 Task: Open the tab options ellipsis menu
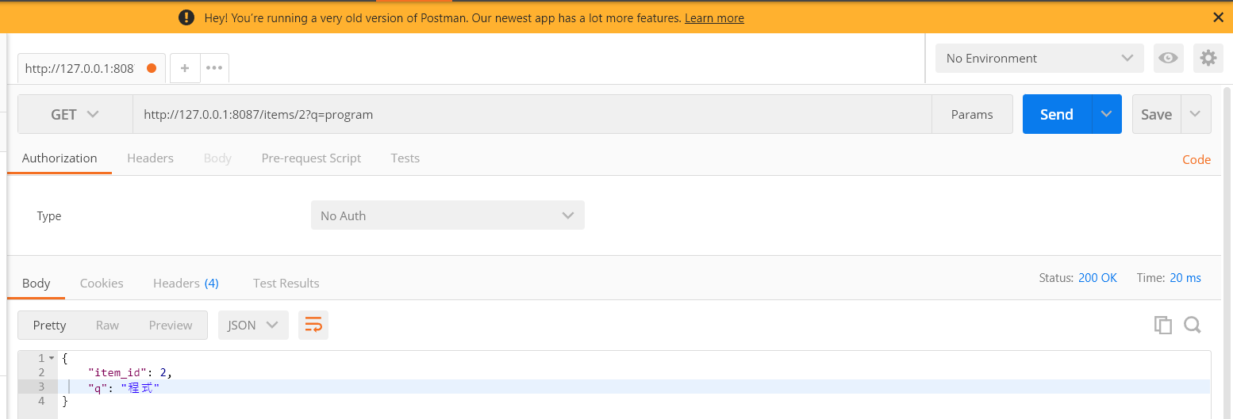(x=214, y=68)
